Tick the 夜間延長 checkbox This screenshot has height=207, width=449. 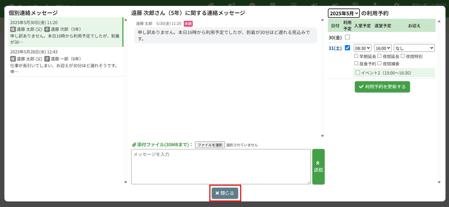click(x=379, y=56)
